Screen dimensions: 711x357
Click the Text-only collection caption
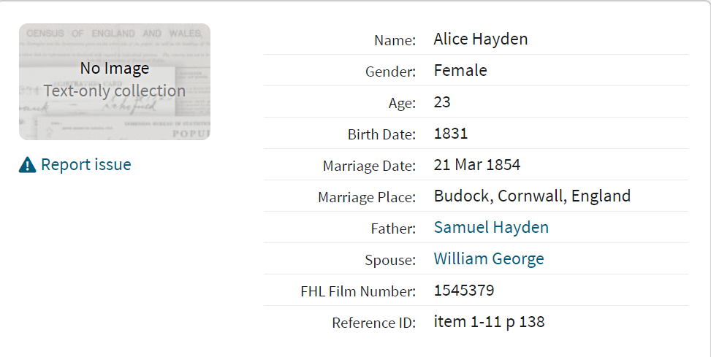click(x=115, y=91)
